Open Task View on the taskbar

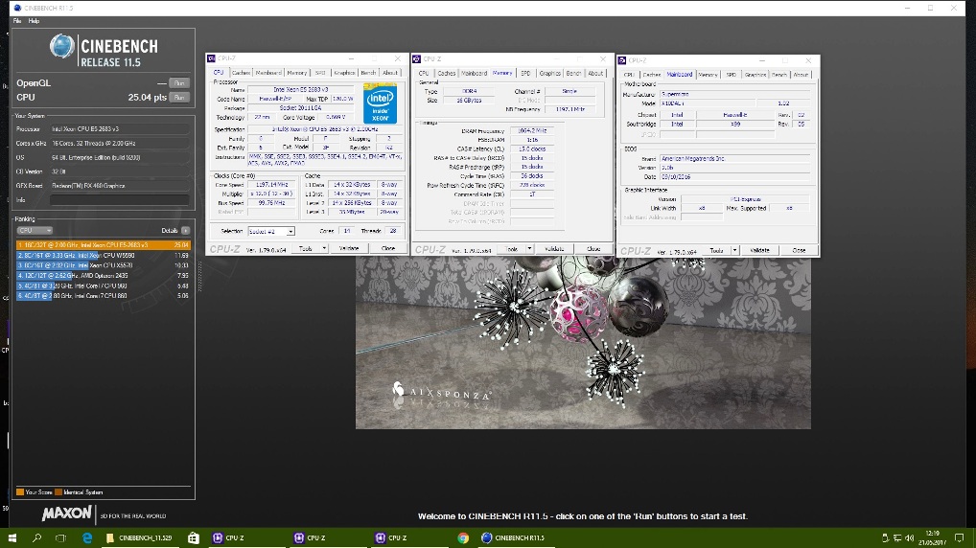coord(60,538)
